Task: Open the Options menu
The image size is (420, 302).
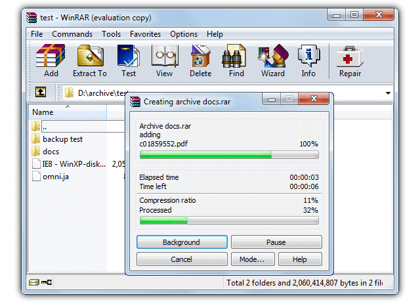Action: tap(184, 34)
